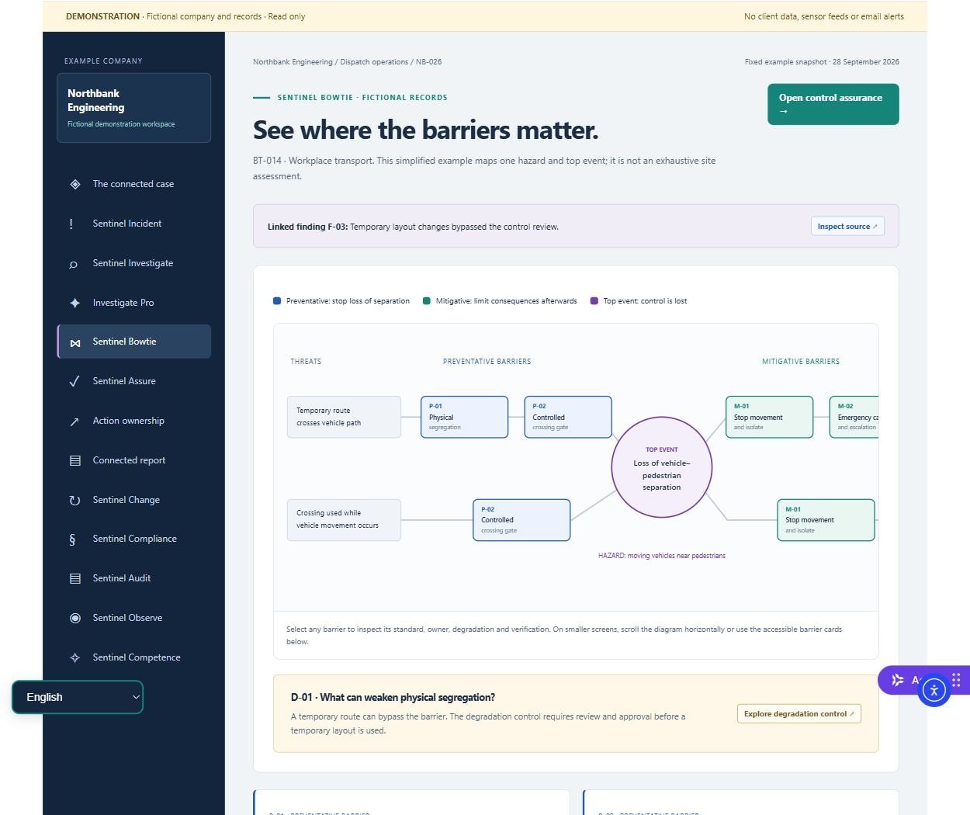Click the arrow icon for Action ownership

74,421
